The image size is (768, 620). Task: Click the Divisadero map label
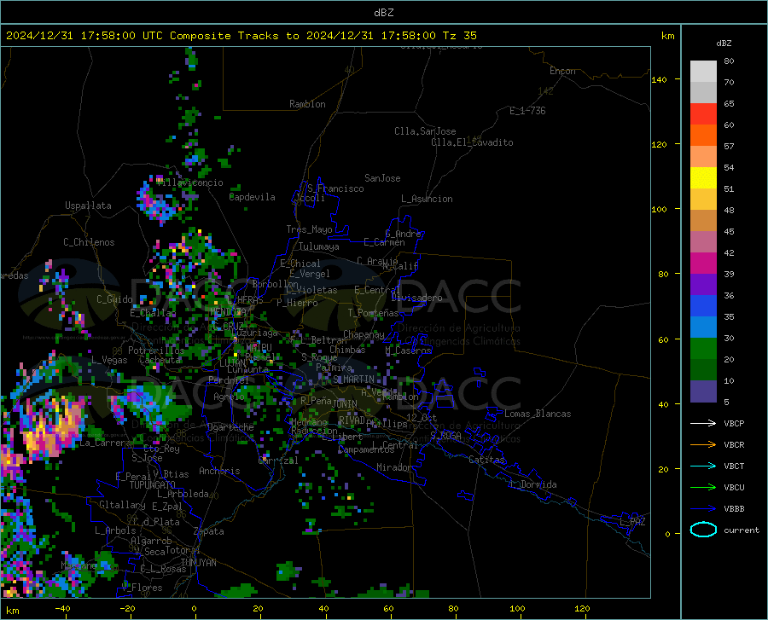(x=416, y=298)
